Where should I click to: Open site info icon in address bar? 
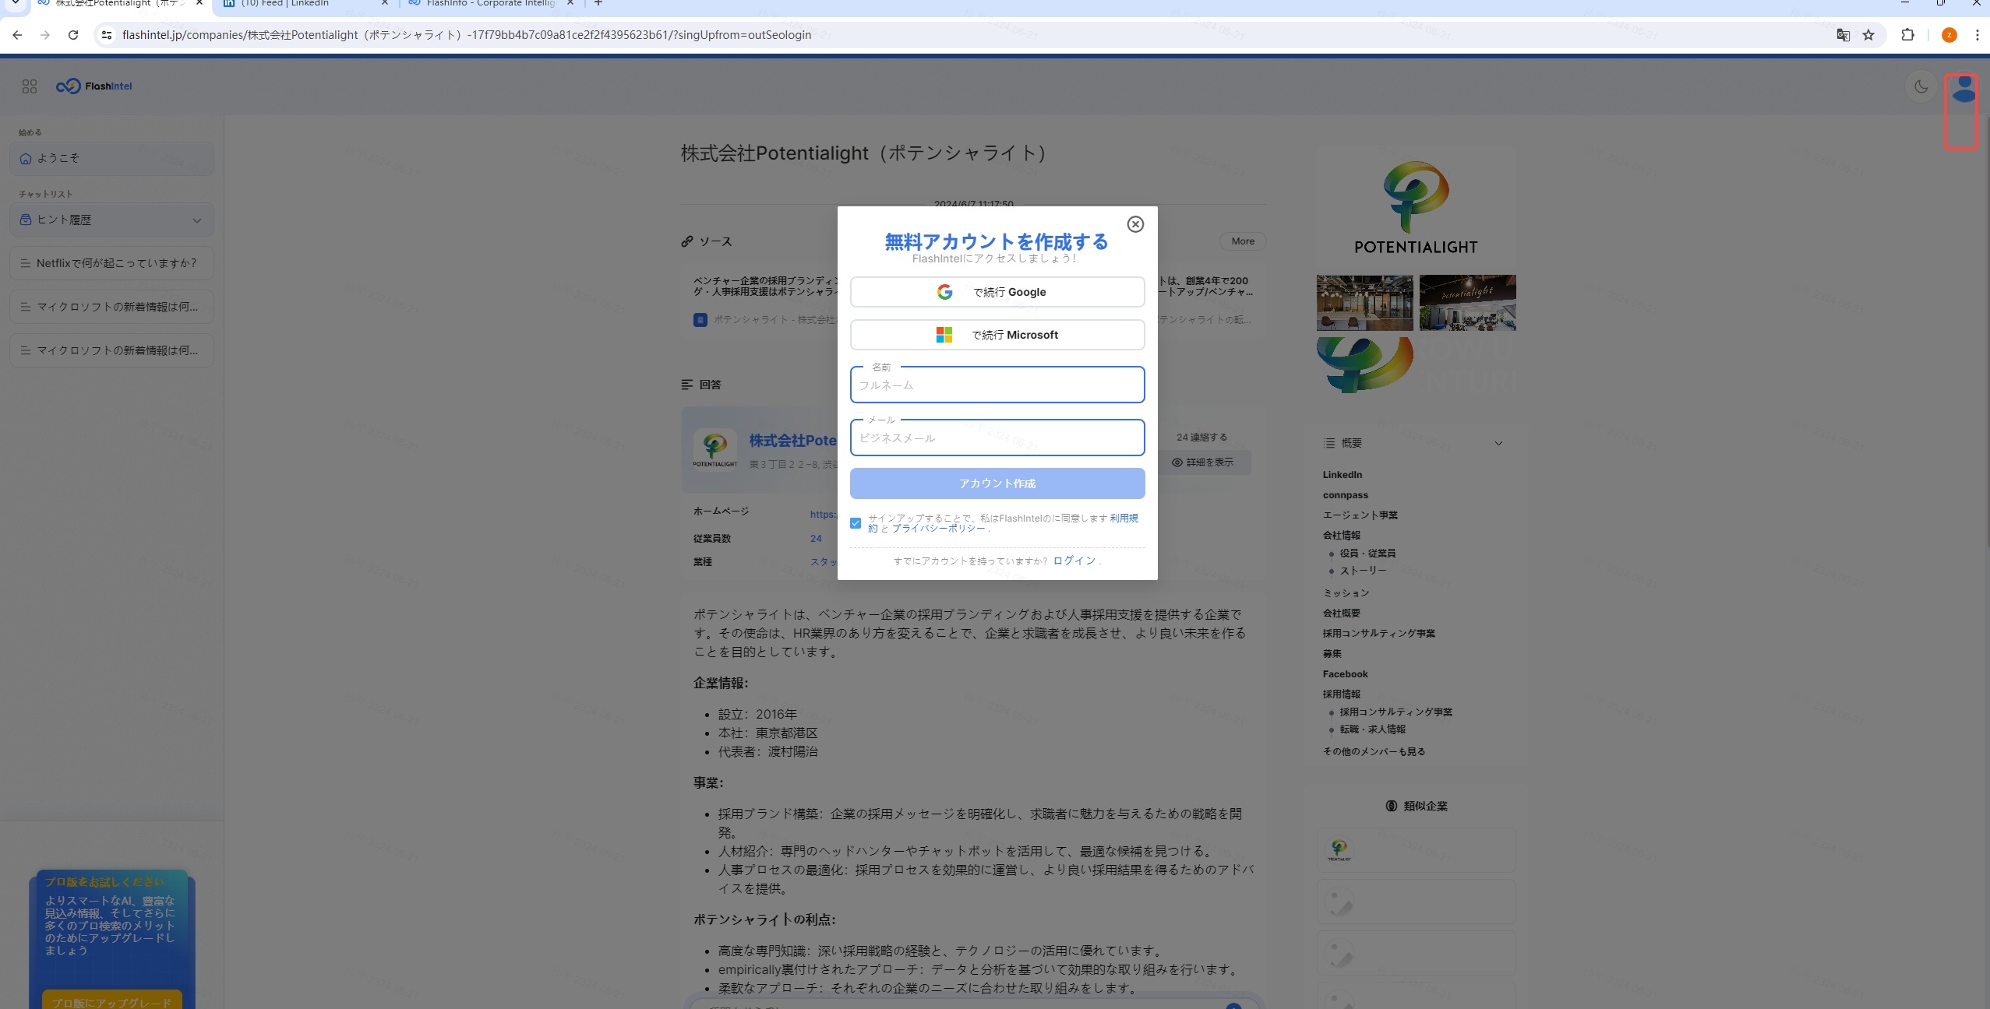click(x=107, y=35)
